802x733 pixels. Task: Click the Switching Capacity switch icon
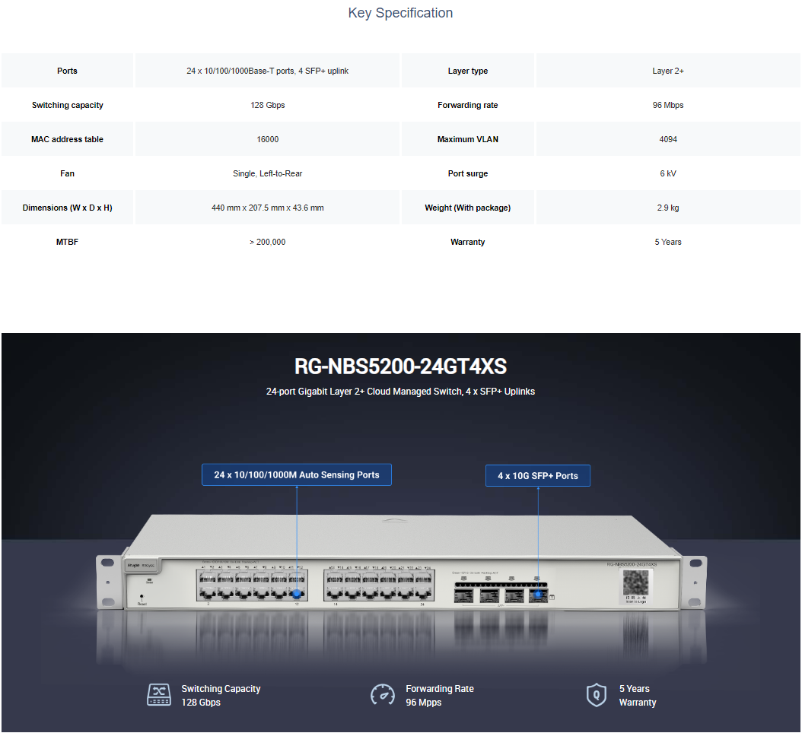pos(159,695)
